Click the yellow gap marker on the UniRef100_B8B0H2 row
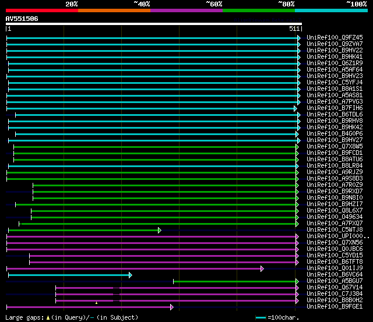This screenshot has width=373, height=322. tap(97, 303)
